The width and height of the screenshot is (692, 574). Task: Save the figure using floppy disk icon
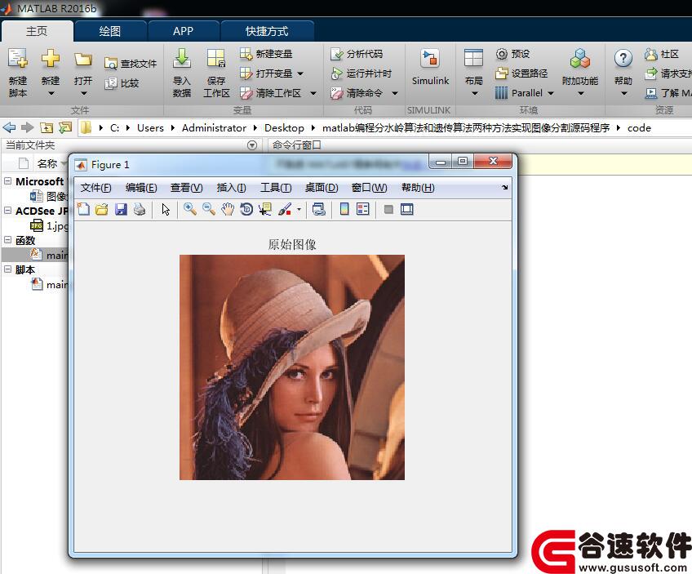[121, 209]
